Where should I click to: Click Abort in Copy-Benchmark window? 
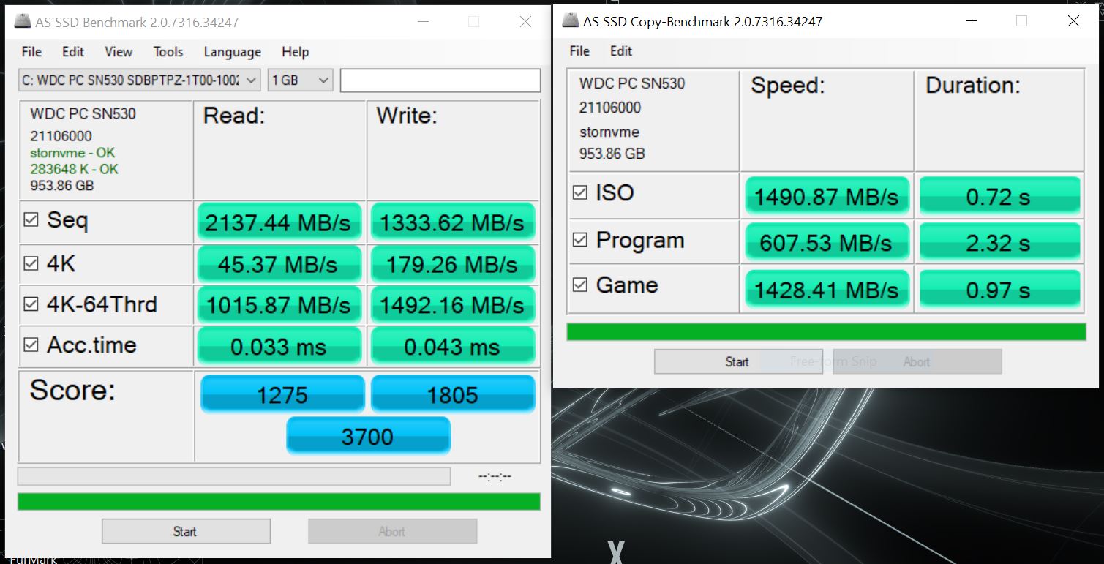[x=917, y=361]
